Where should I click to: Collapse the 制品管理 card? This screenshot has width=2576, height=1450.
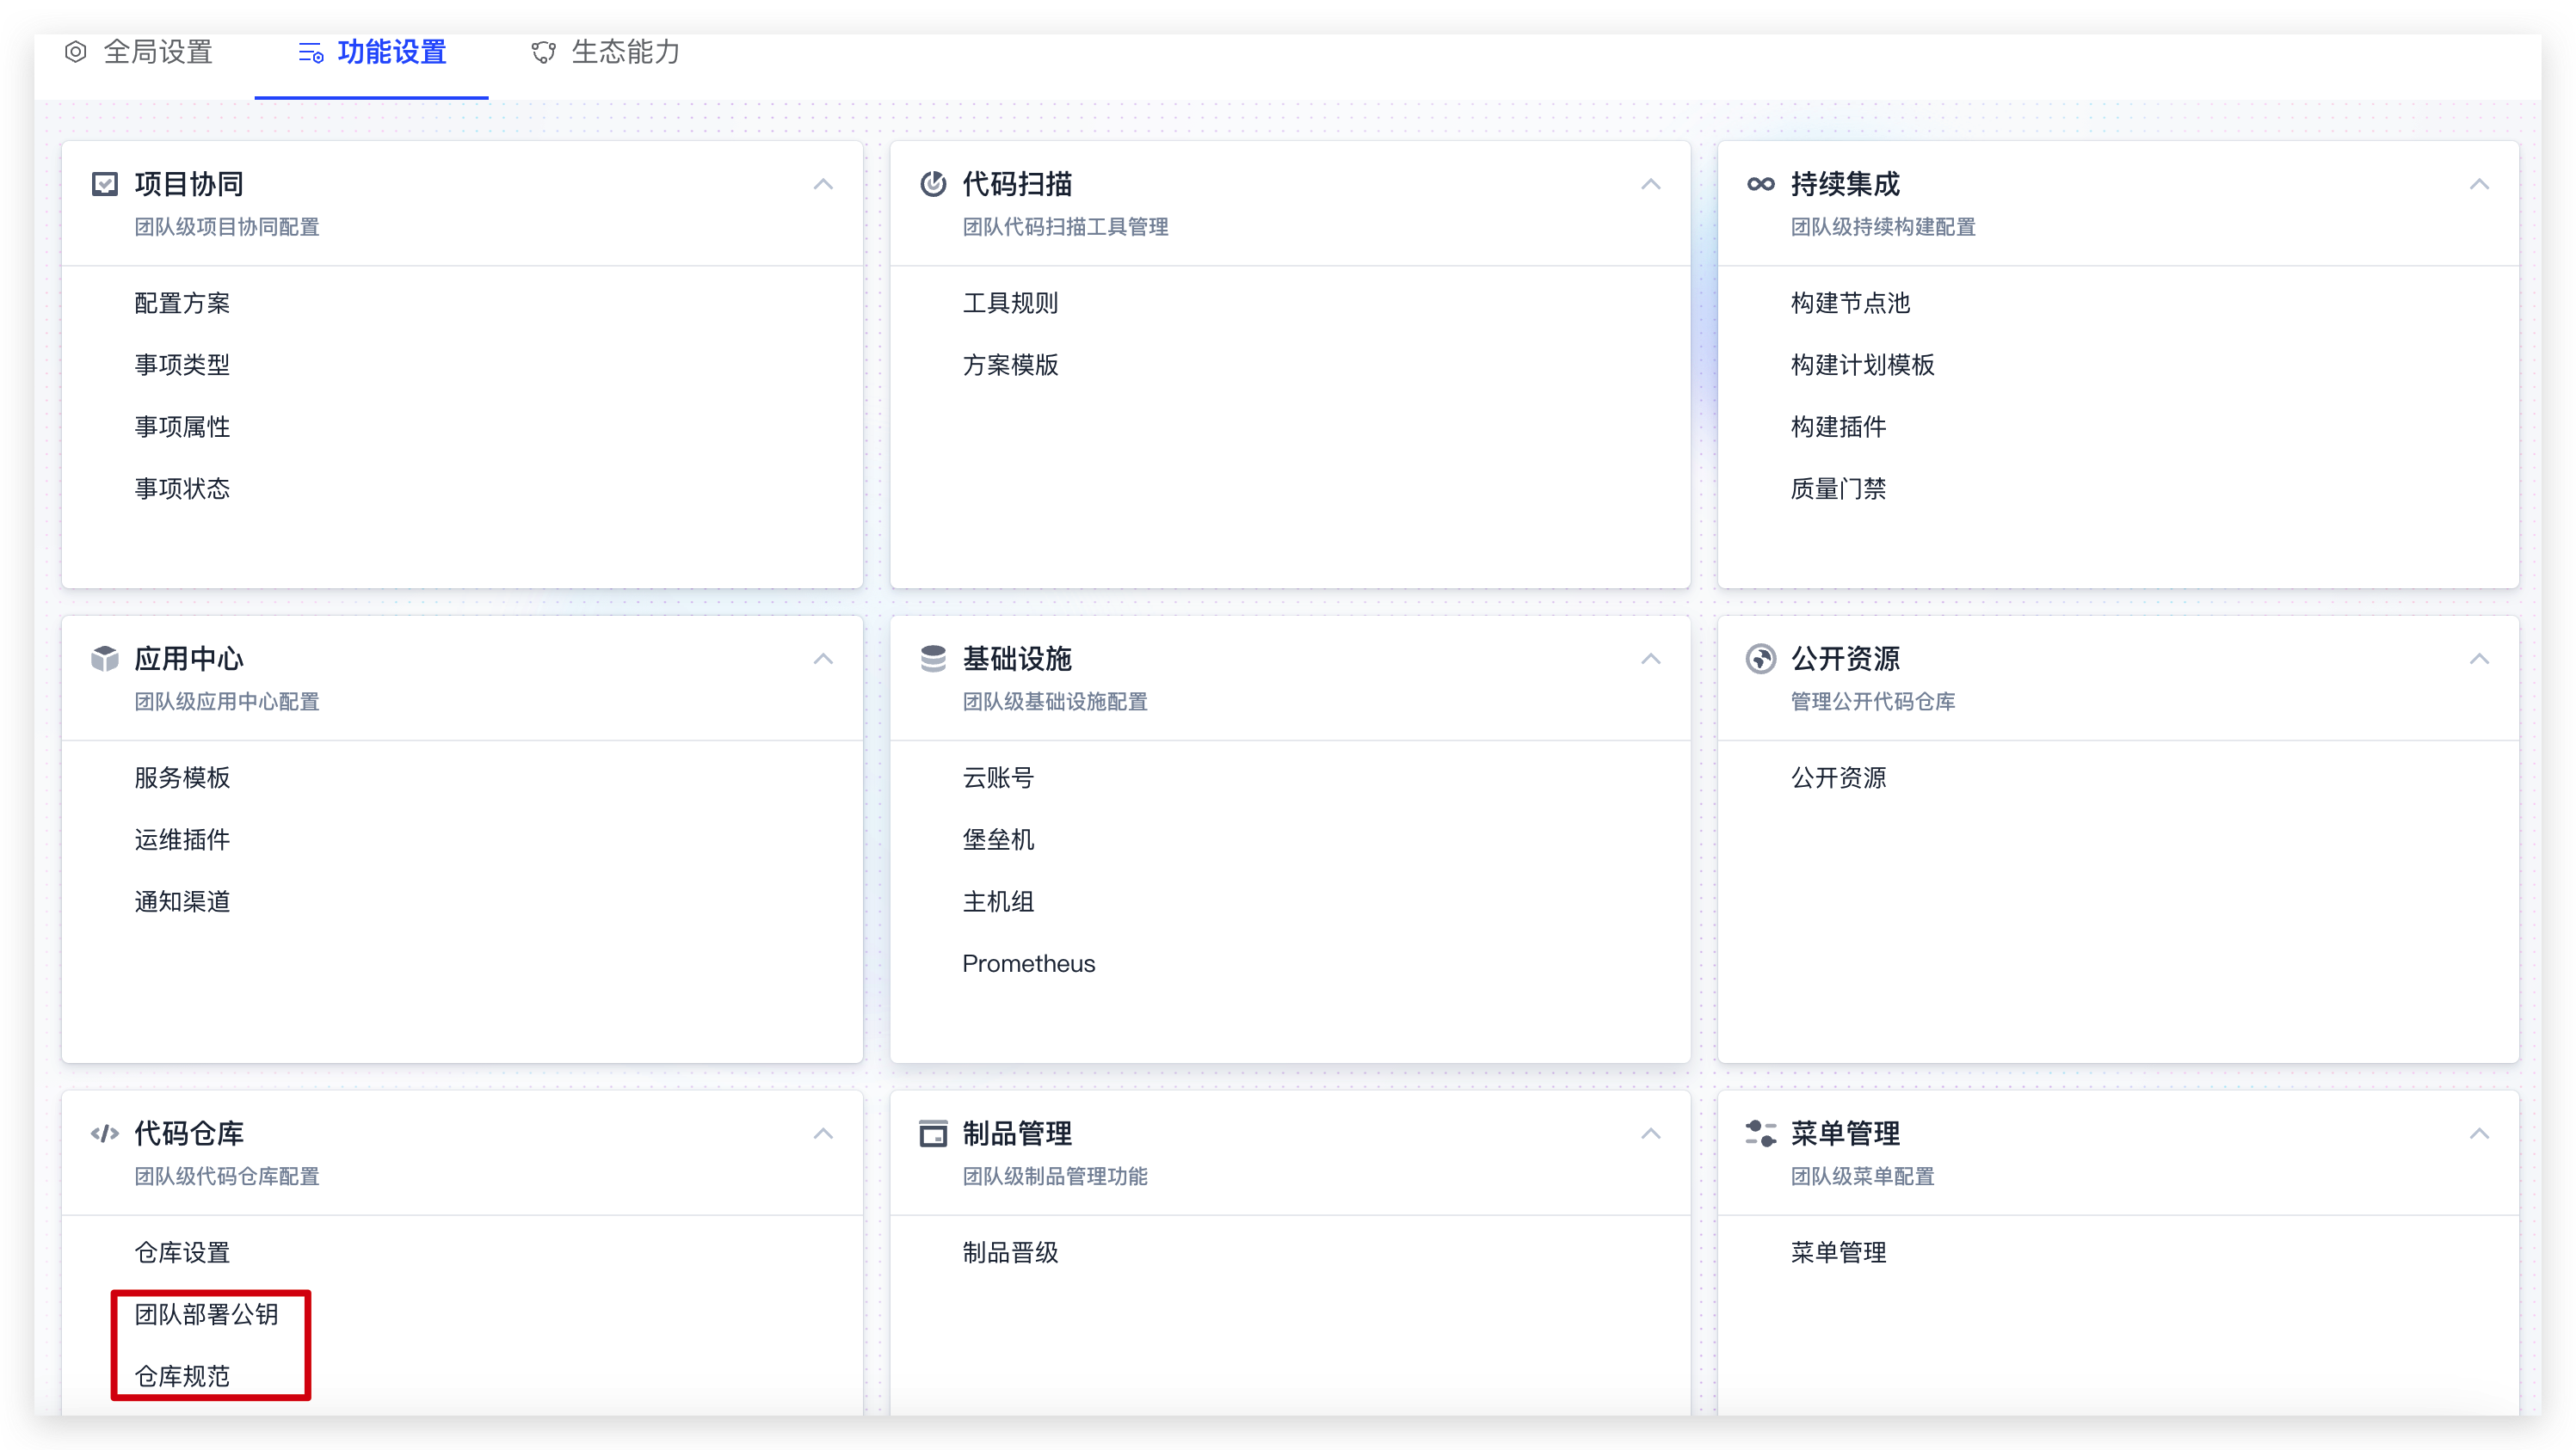click(x=1651, y=1134)
